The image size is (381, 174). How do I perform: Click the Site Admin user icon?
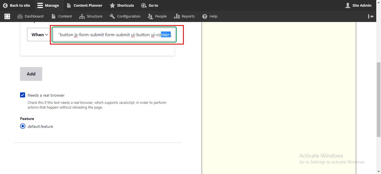[x=348, y=5]
